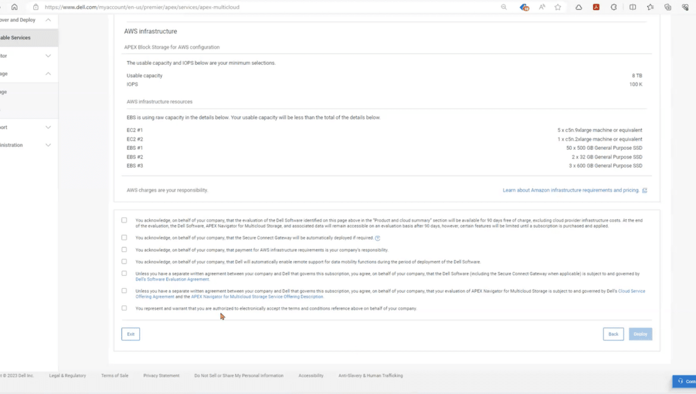Click the cloud extension icon
Screen dimensions: 696x394
[x=579, y=7]
